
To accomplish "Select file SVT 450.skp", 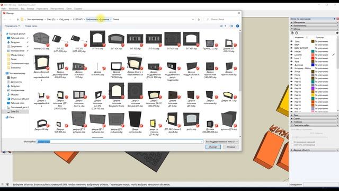I will [173, 41].
